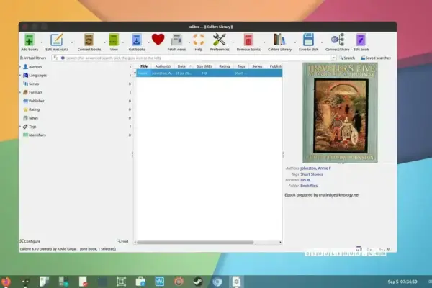Expand the Languages category
The image size is (432, 288).
tap(20, 75)
